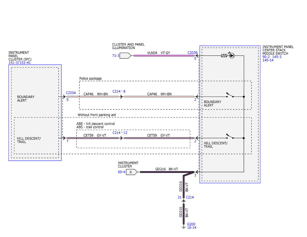This screenshot has height=237, width=307.
Task: Click the C220A connector label
Action: coord(71,93)
